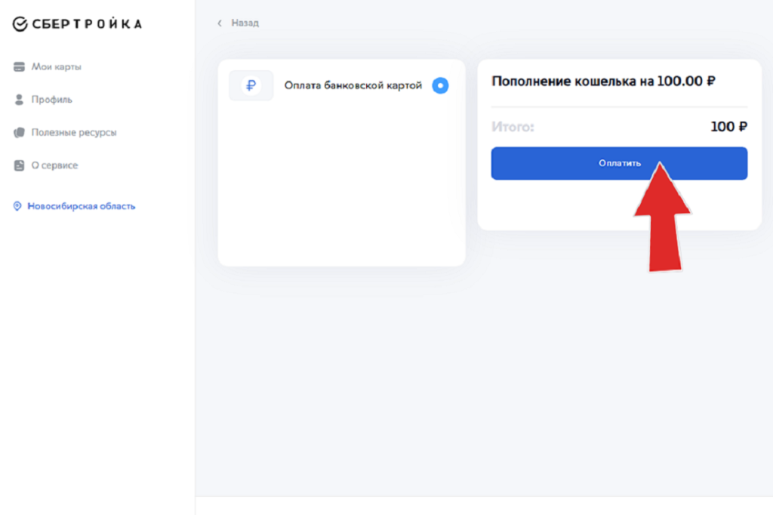The height and width of the screenshot is (515, 773).
Task: Click the icon beside О сервисе
Action: [x=20, y=165]
